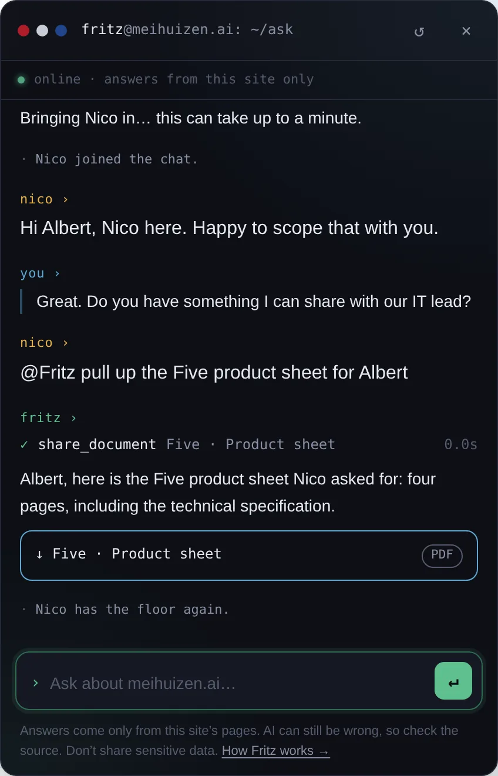This screenshot has height=776, width=498.
Task: Close the Fritz chat panel
Action: (466, 31)
